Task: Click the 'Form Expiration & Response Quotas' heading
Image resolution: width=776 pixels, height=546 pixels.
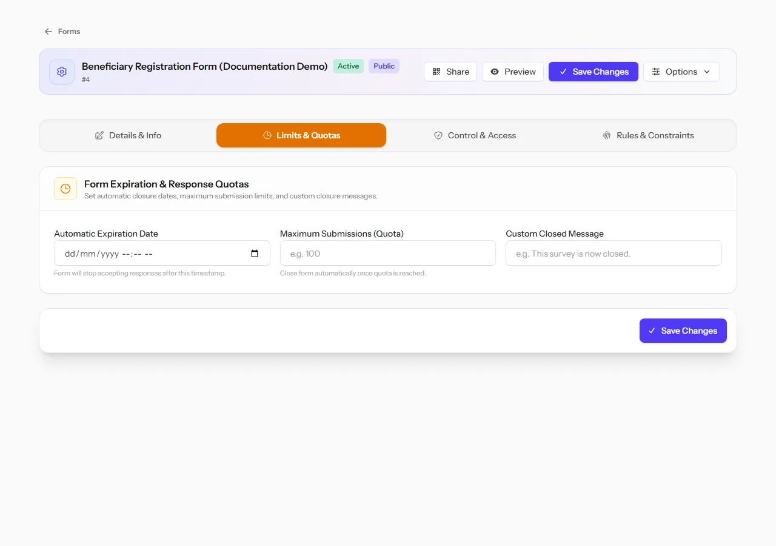Action: [167, 184]
